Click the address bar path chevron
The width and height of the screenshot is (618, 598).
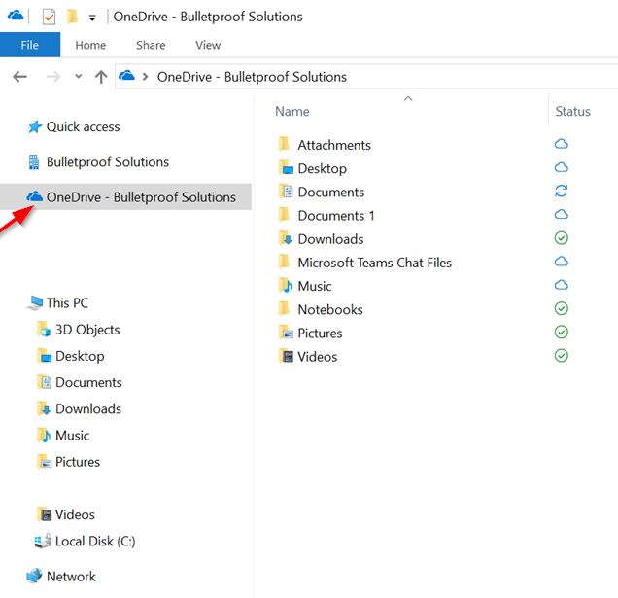pos(146,77)
